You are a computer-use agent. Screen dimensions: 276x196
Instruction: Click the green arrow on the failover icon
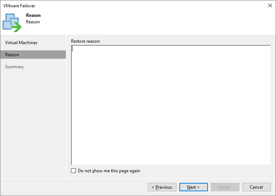click(16, 27)
